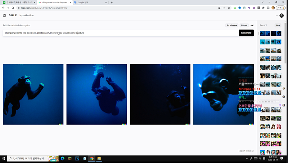Screen dimensions: 288x163
Task: Open My collection page
Action: (x=26, y=16)
